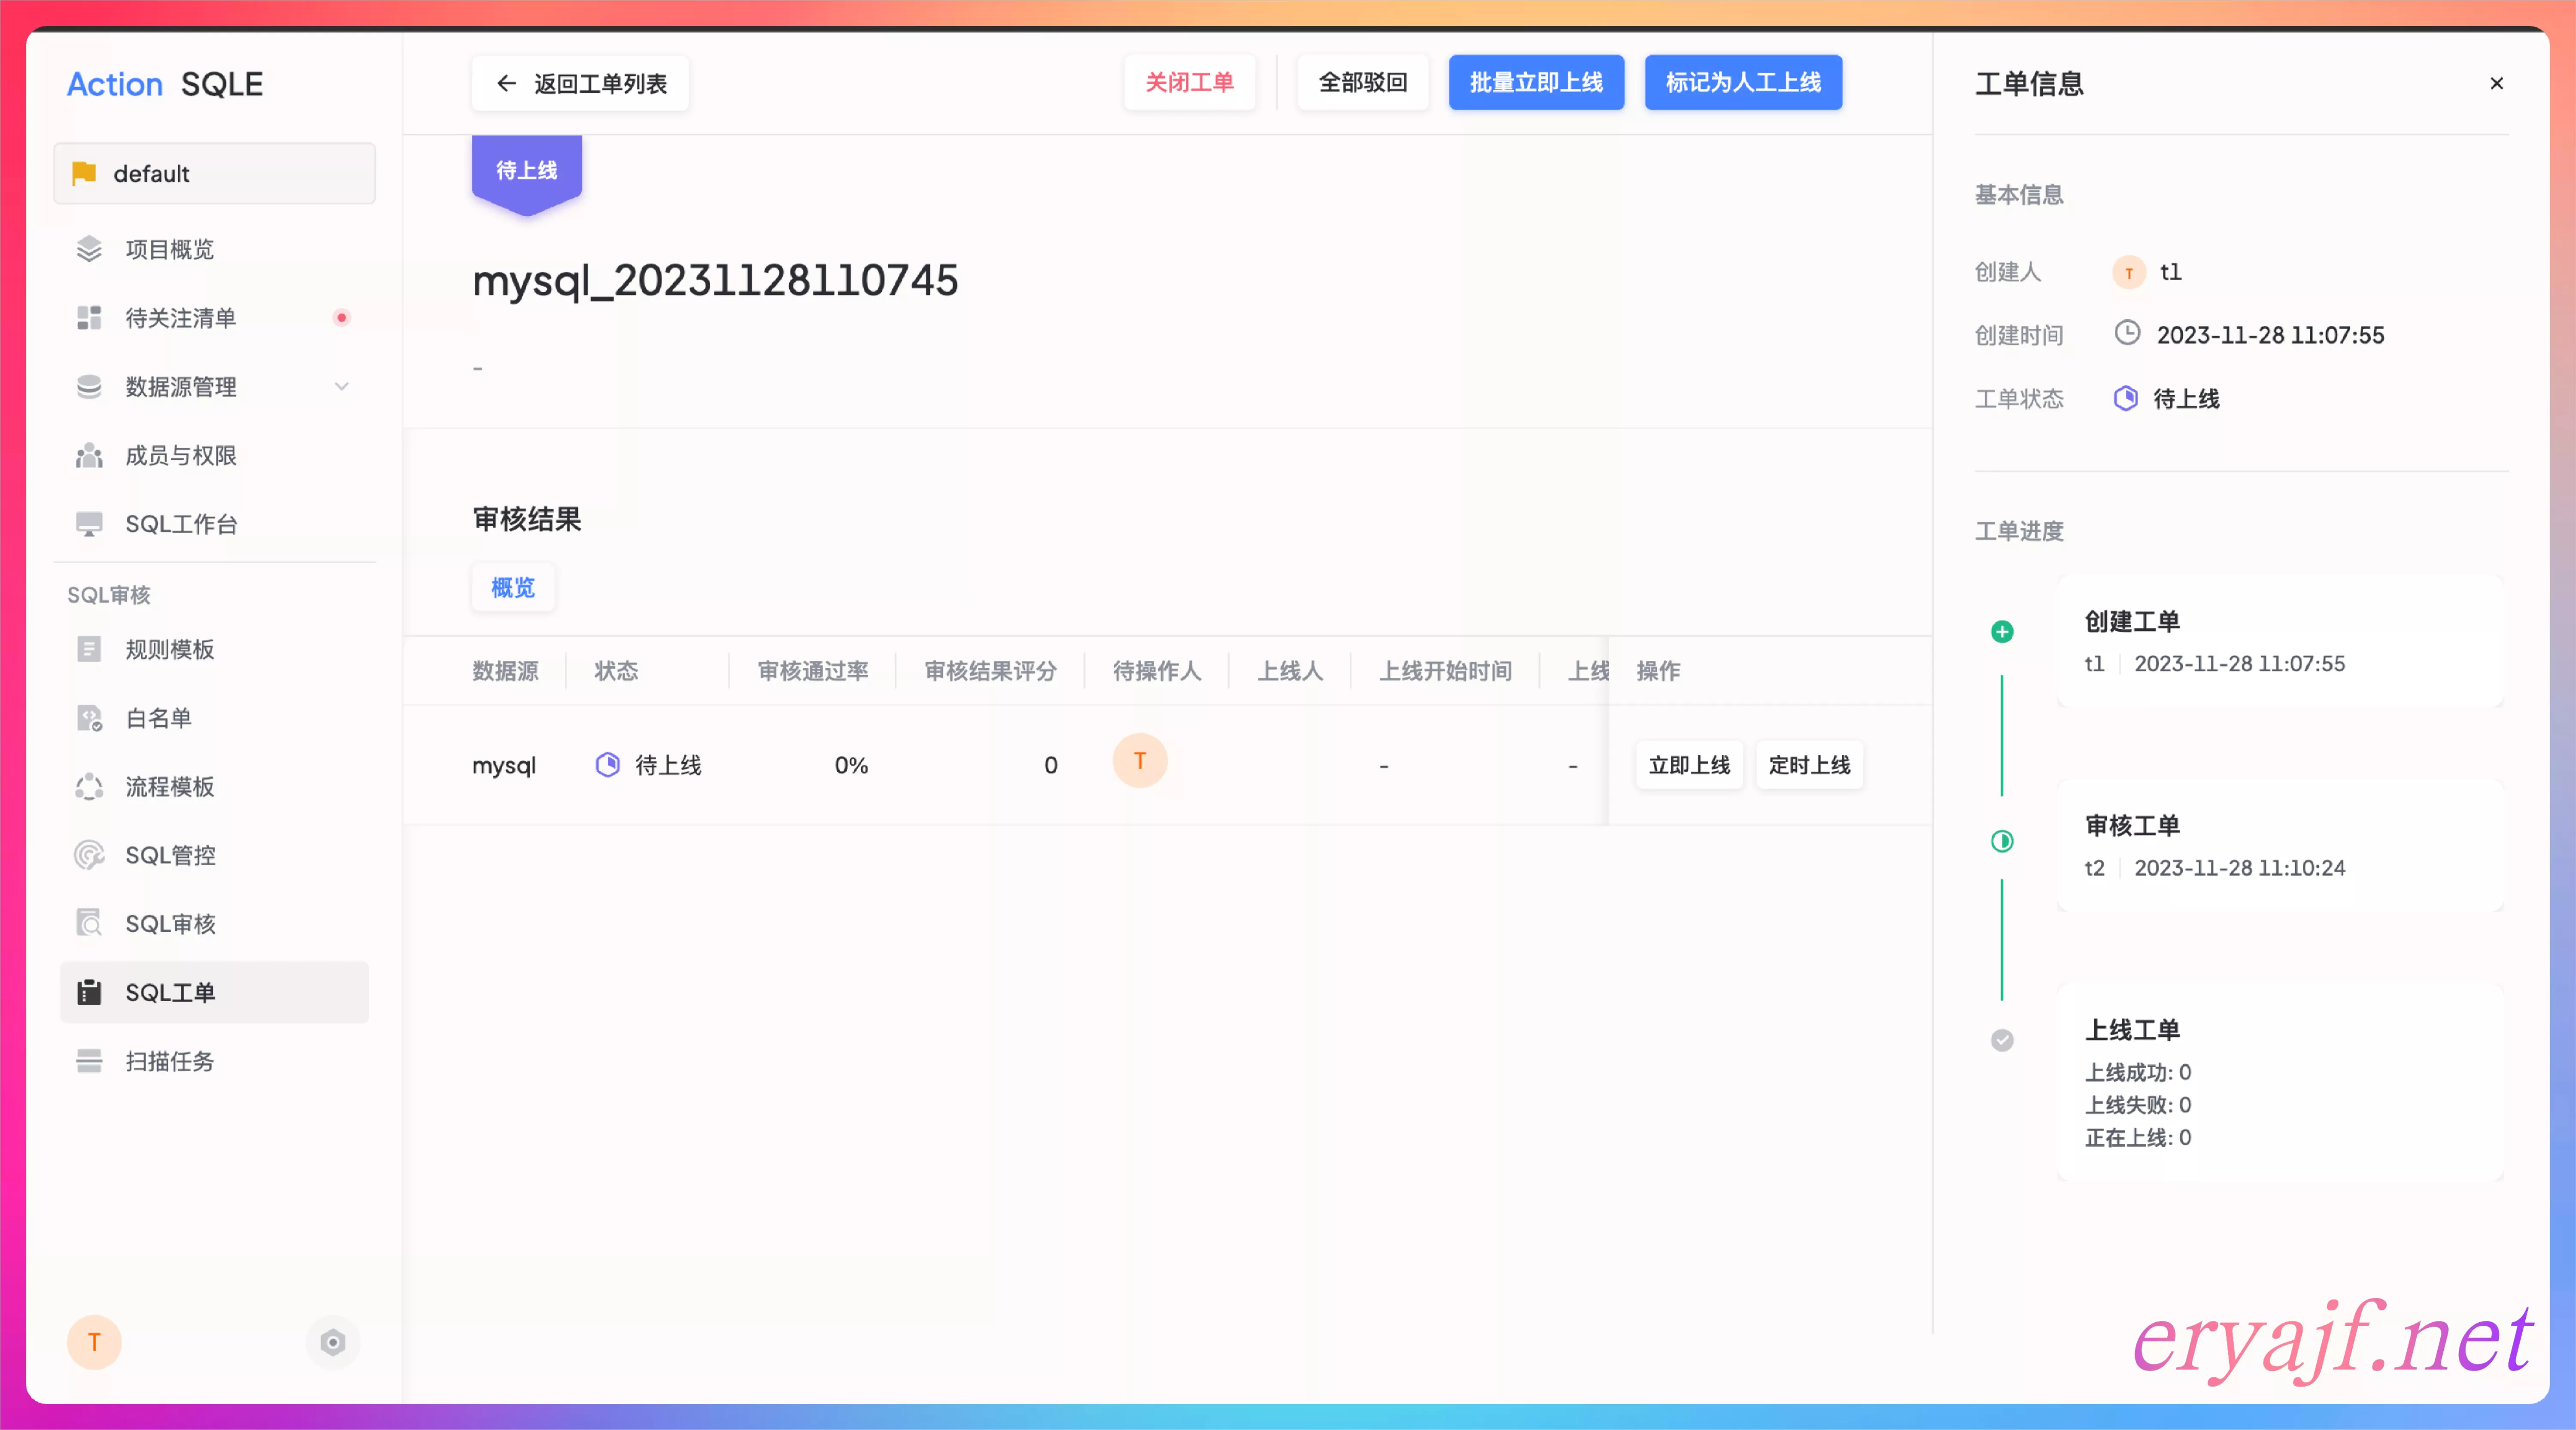Click the SQL管控 radar icon
2576x1430 pixels.
pyautogui.click(x=89, y=855)
